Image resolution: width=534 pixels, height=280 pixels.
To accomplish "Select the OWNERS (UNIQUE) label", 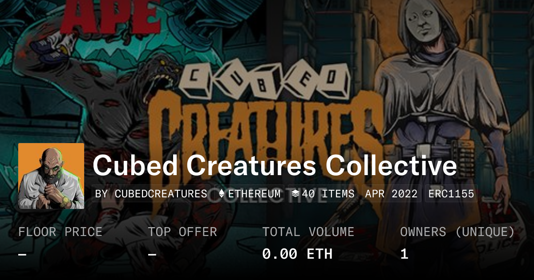I will pos(457,232).
